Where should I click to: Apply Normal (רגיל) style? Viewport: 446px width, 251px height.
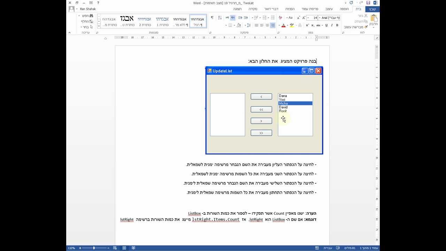click(198, 21)
